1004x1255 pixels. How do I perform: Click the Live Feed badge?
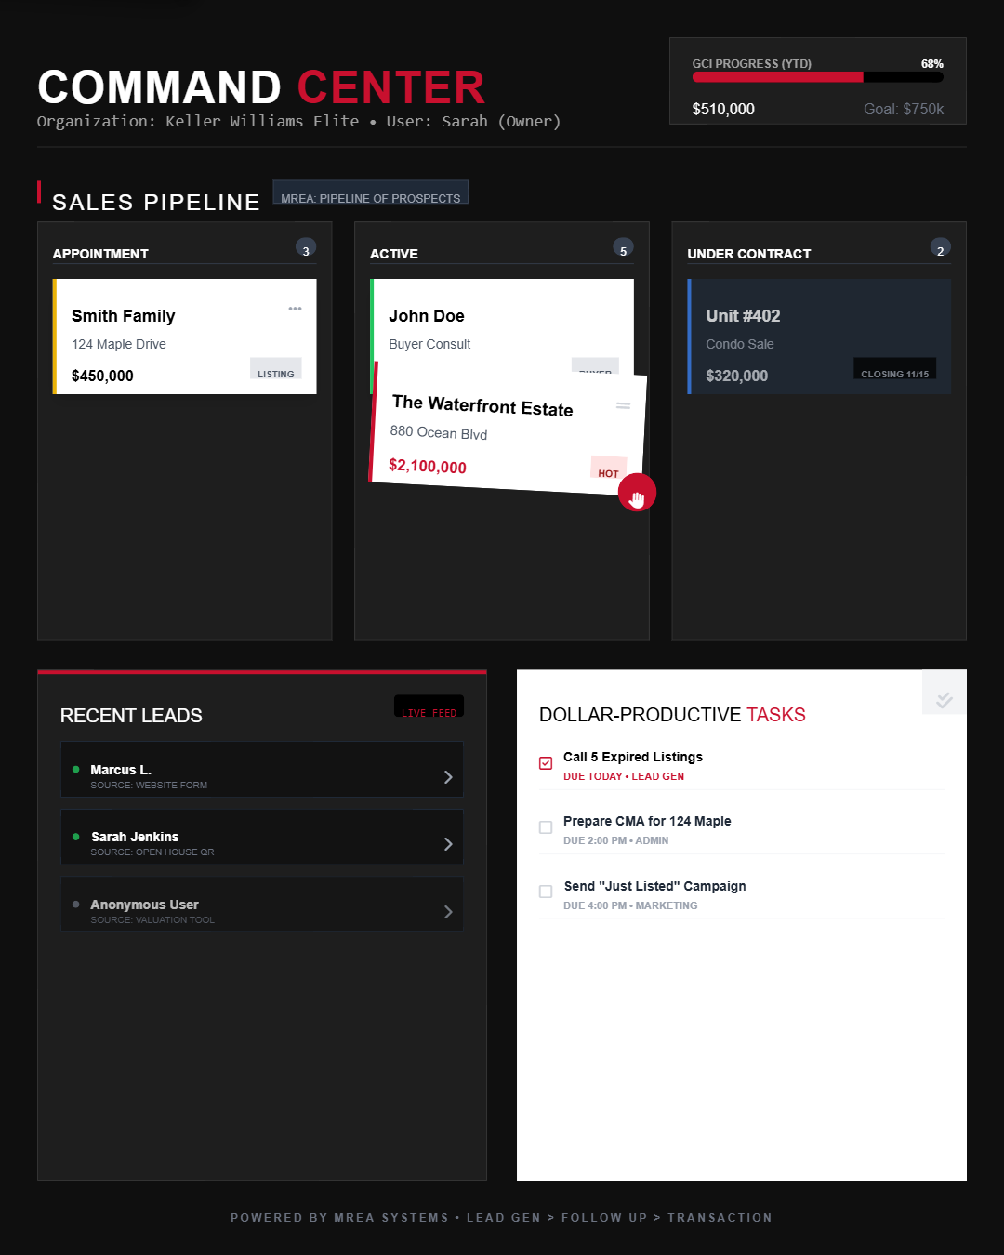pos(429,707)
